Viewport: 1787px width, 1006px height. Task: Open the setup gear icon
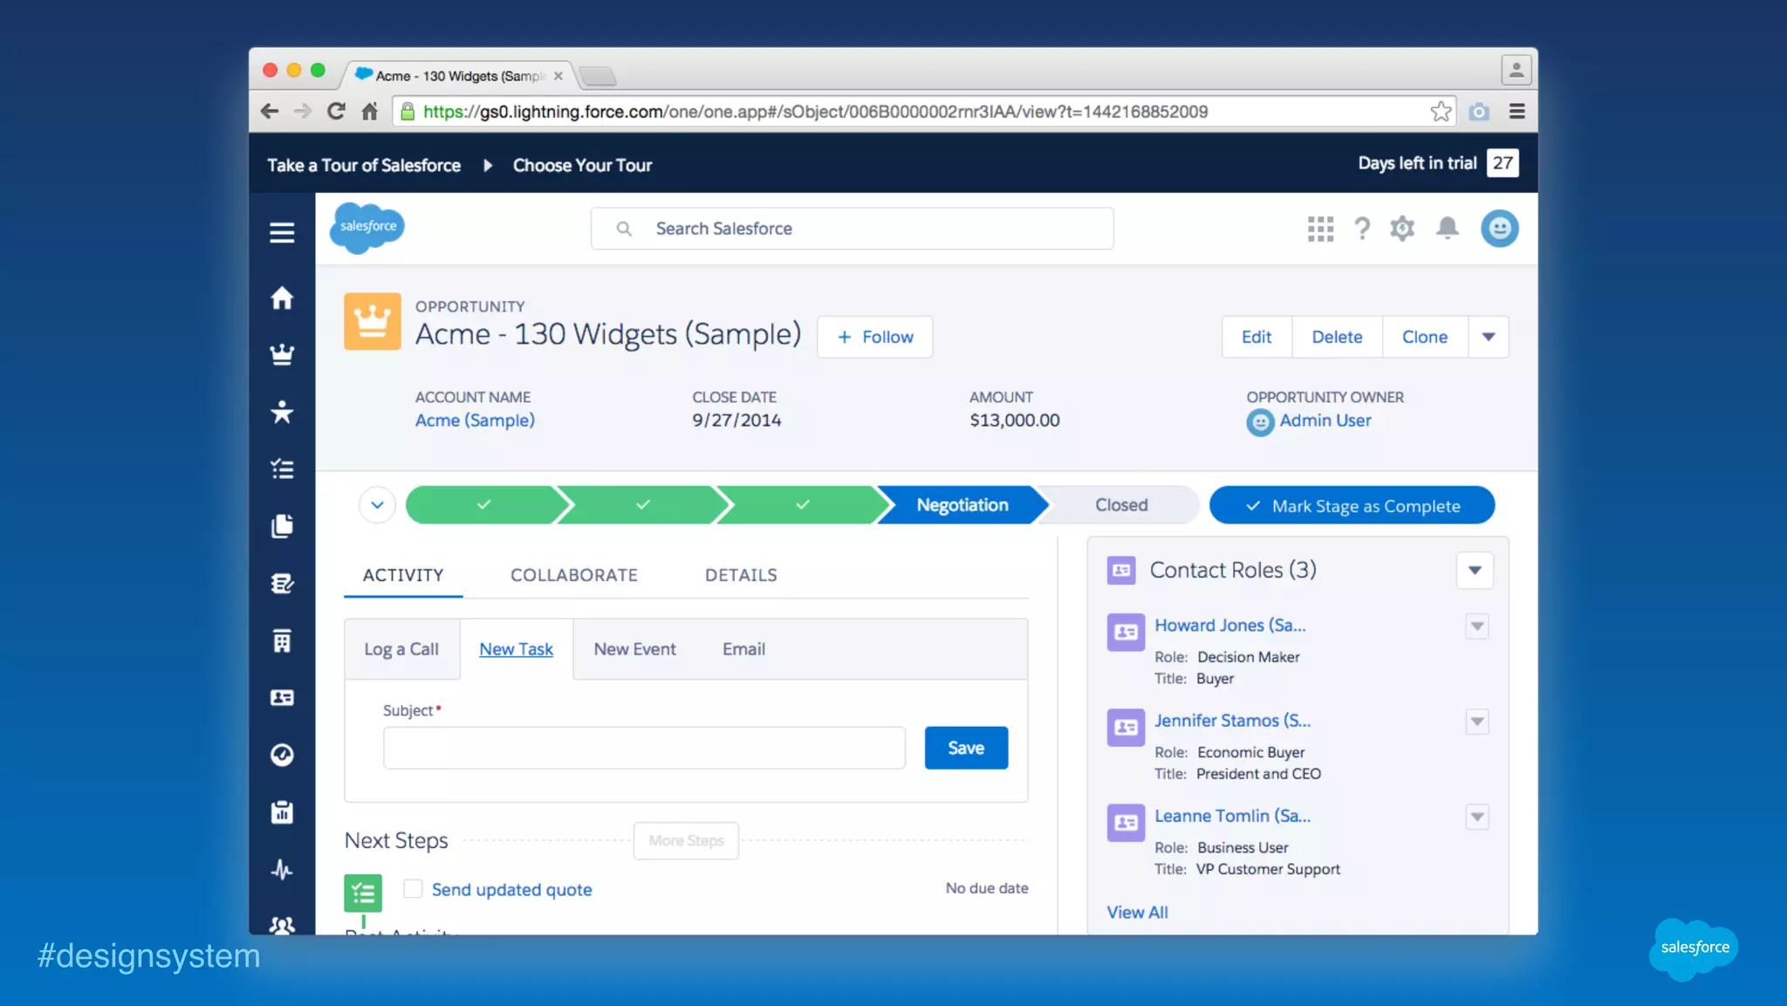(x=1402, y=229)
